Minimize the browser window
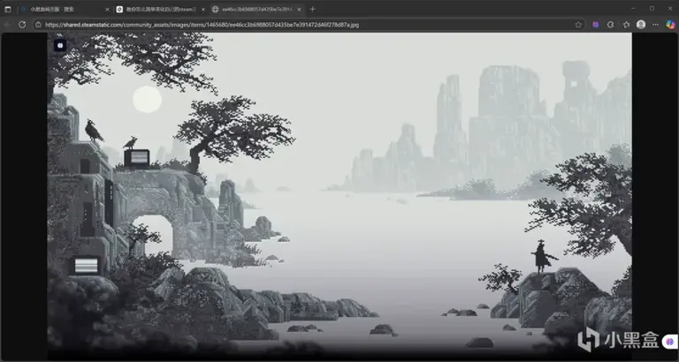 pyautogui.click(x=634, y=9)
